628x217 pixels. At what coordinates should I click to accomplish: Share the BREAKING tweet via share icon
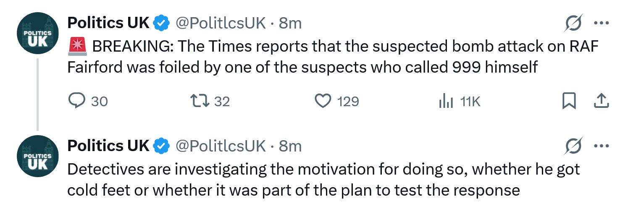click(602, 101)
